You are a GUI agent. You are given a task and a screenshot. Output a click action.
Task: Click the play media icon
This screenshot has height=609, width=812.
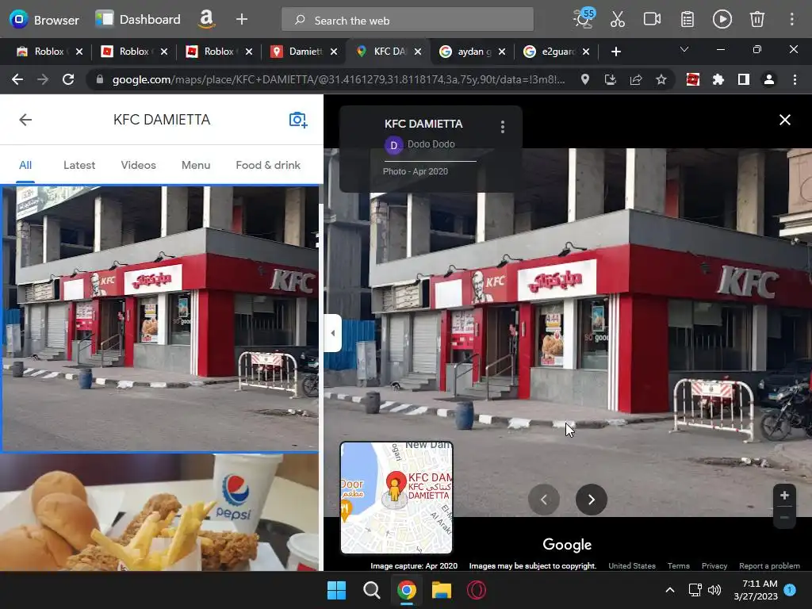coord(722,20)
